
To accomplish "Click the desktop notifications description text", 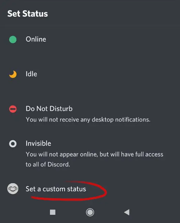I will (88, 120).
